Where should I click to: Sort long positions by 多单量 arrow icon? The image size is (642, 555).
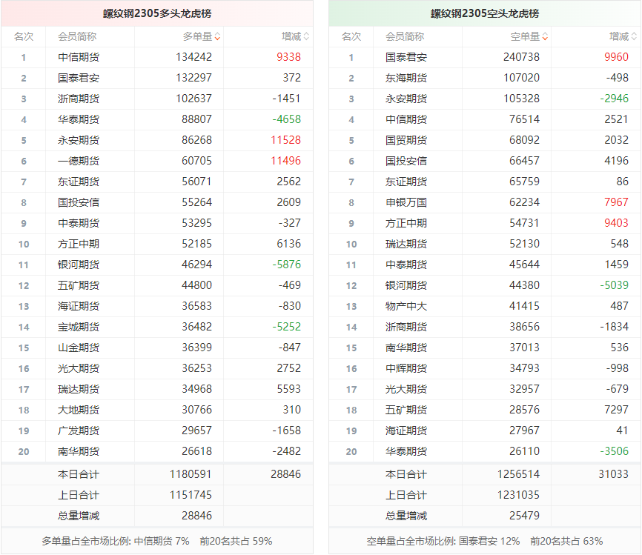point(217,37)
